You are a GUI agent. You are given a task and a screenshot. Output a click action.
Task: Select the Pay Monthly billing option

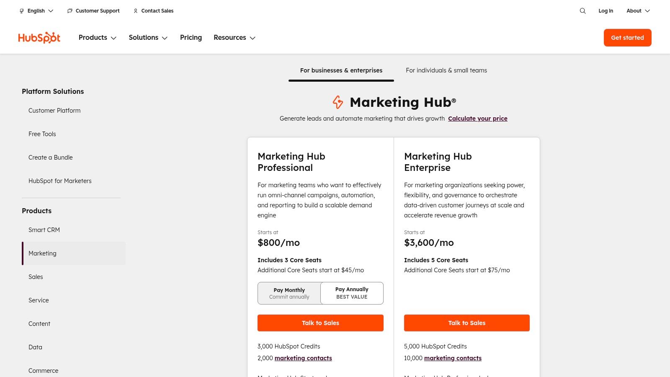click(289, 293)
